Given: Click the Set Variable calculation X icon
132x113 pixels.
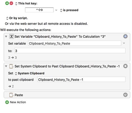Looking at the screenshot, I should [x=11, y=36].
